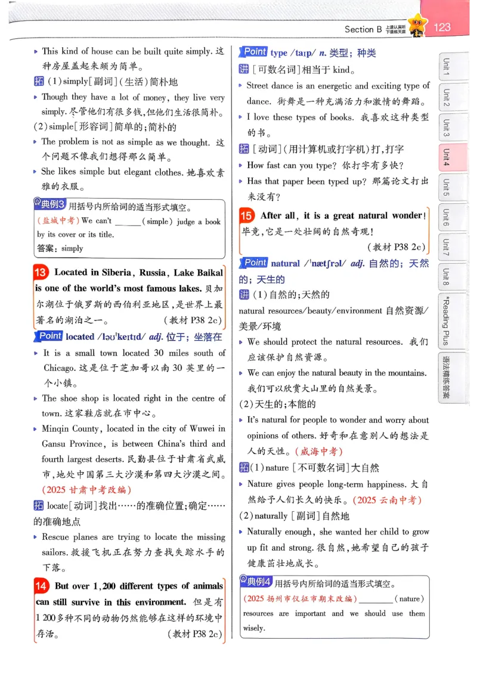This screenshot has height=674, width=477.
Task: Click the Section B header label
Action: point(365,27)
